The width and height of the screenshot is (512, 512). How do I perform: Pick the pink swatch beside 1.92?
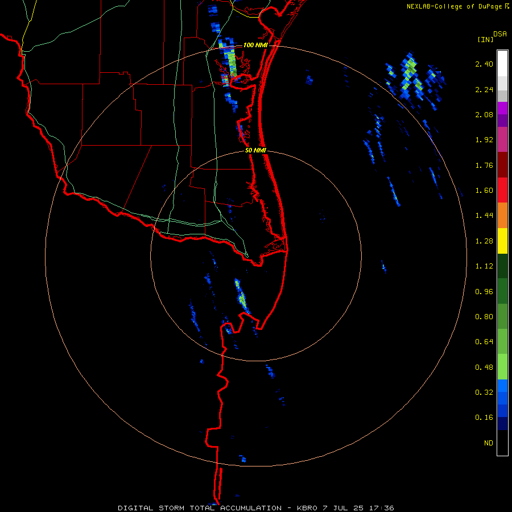(502, 140)
